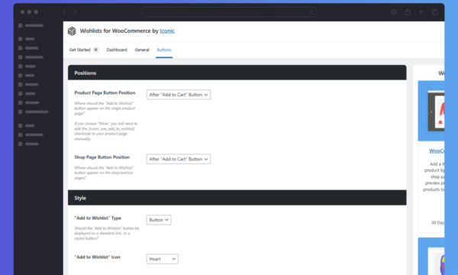Click the browser back arrow
458x275 pixels.
(x=64, y=12)
